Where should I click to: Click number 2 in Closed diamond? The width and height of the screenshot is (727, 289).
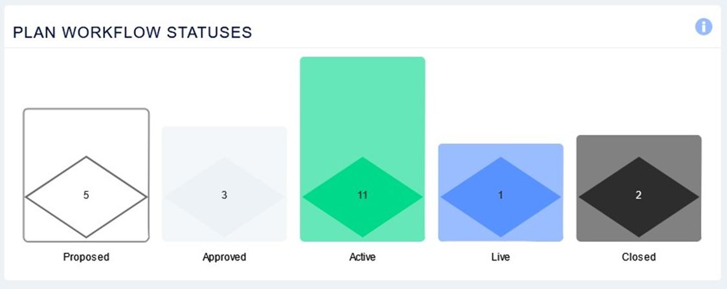click(639, 195)
